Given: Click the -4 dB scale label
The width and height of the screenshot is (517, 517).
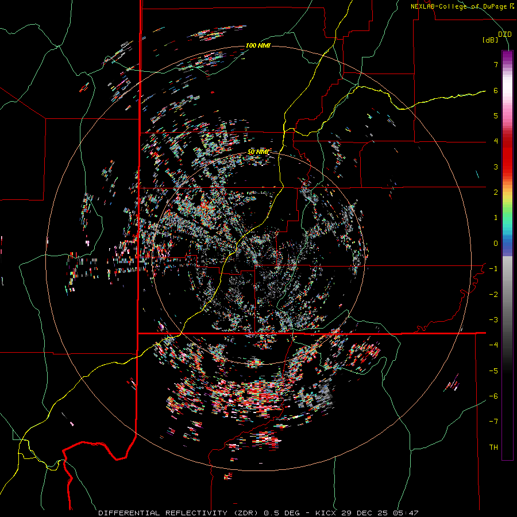Looking at the screenshot, I should click(x=493, y=345).
